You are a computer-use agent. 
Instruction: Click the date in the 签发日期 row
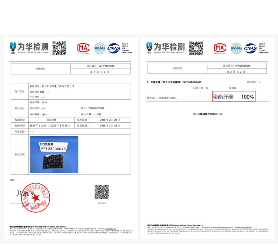[x=110, y=126]
